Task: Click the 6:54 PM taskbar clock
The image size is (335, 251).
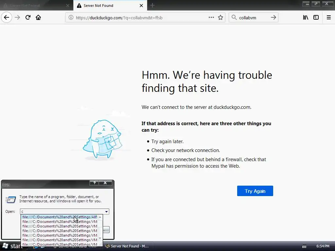Action: 323,246
